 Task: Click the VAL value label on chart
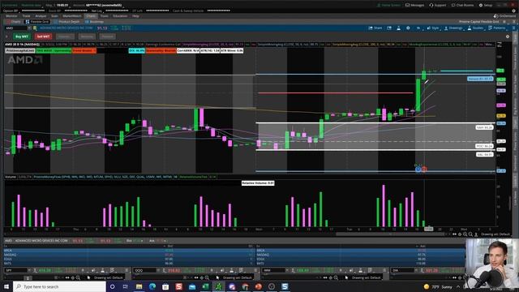tap(484, 154)
